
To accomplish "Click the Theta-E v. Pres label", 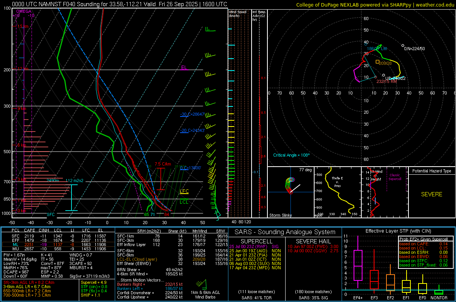I will point(337,182).
